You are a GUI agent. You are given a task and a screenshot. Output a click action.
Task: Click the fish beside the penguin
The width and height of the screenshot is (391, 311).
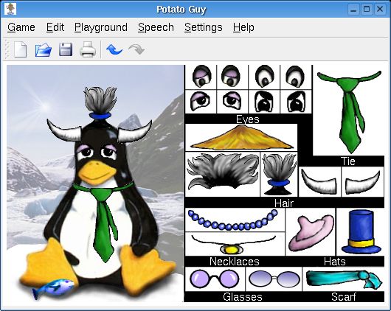(53, 288)
